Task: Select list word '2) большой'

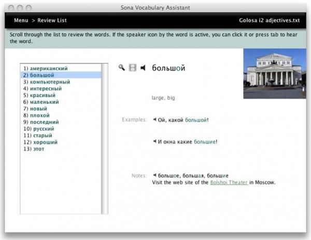Action: (x=61, y=75)
